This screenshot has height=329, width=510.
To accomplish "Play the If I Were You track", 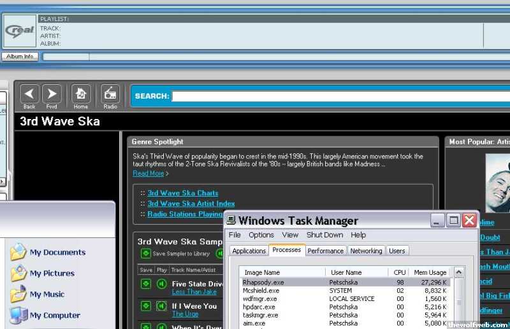I will 162,306.
